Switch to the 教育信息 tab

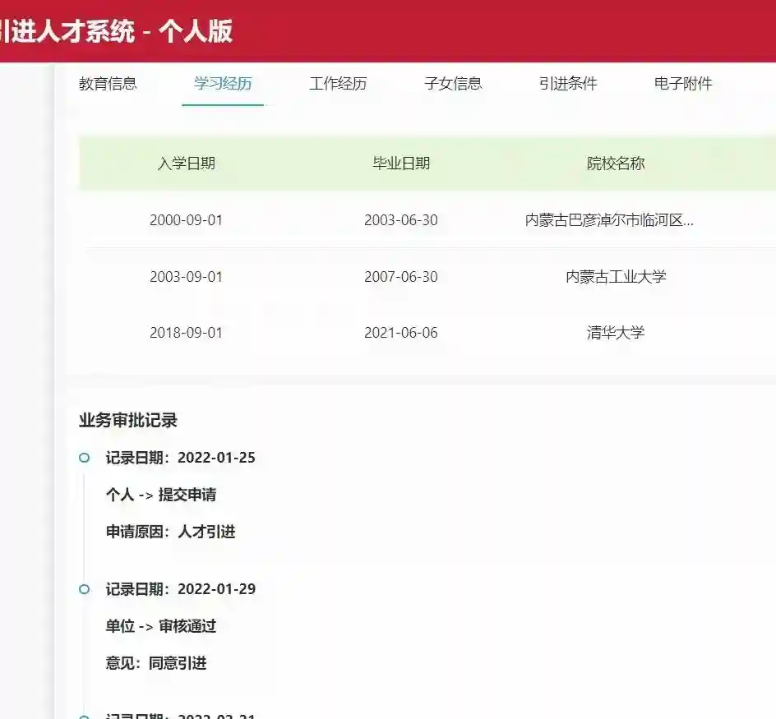[x=108, y=83]
